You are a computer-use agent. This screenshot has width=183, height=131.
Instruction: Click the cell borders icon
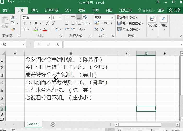[x=24, y=29]
